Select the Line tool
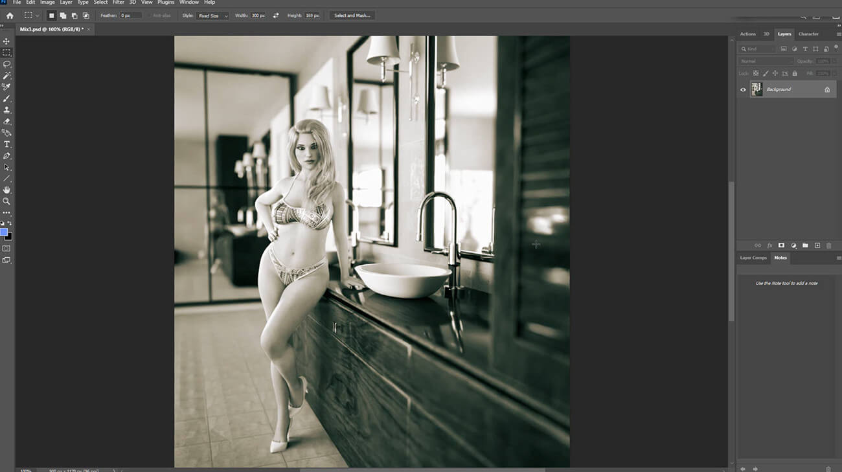842x472 pixels. click(6, 179)
